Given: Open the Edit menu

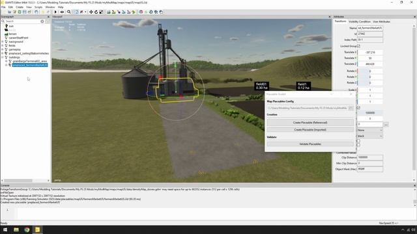Looking at the screenshot, I should [10, 7].
